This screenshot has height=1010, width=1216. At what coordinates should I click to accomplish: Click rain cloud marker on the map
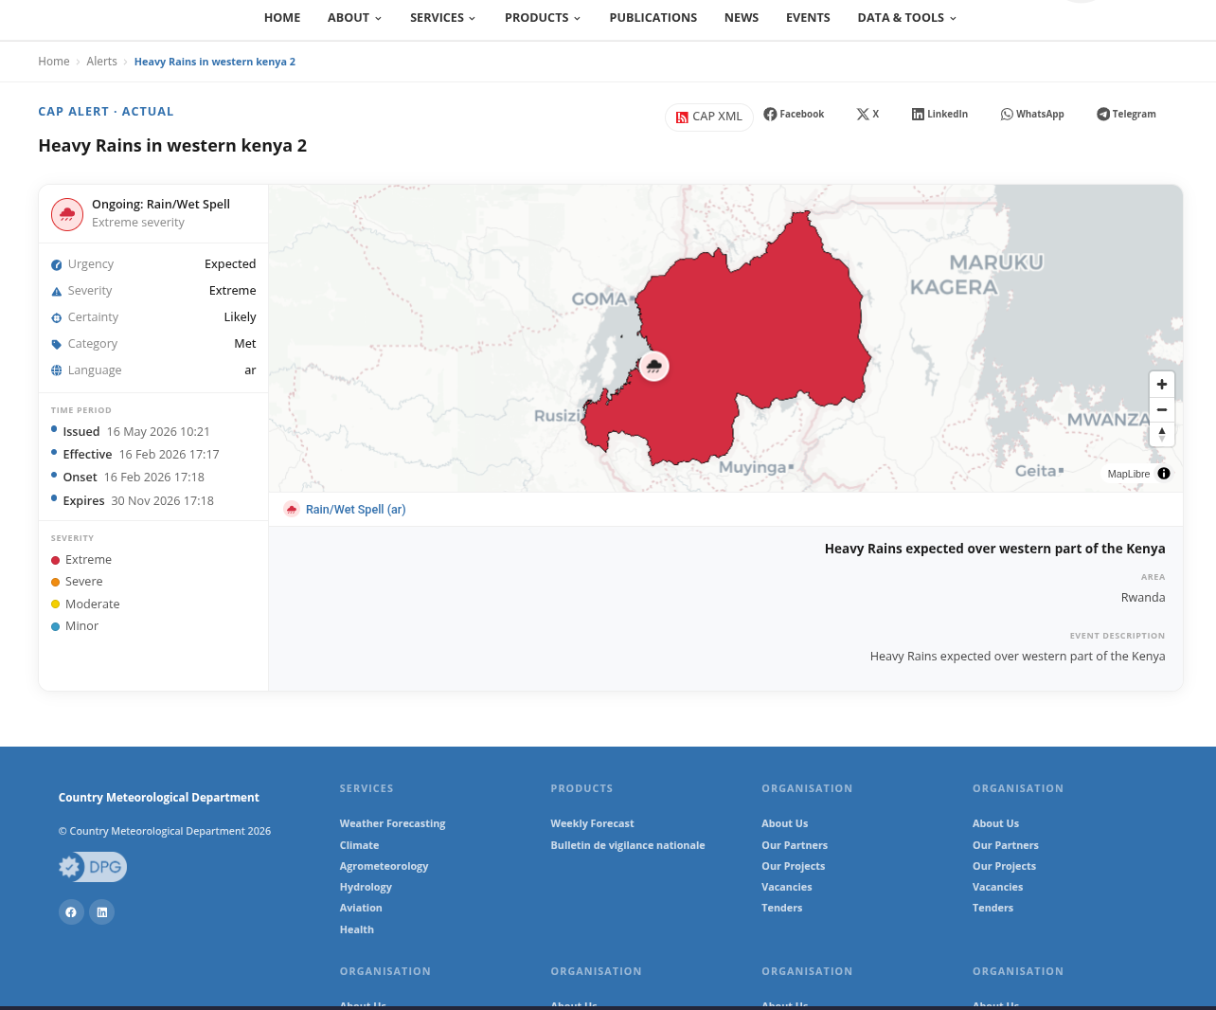pyautogui.click(x=653, y=366)
